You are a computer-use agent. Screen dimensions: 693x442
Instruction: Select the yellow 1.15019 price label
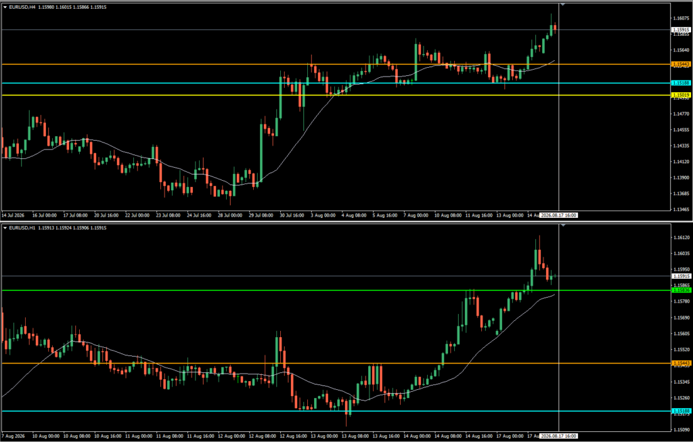pyautogui.click(x=681, y=95)
